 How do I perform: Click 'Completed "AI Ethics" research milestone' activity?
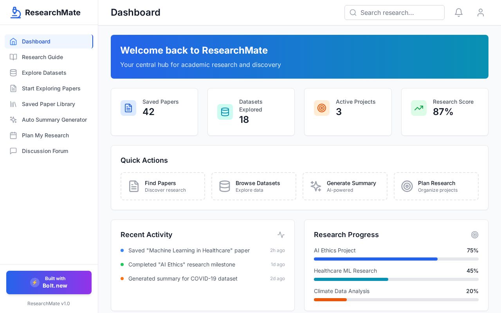(182, 264)
